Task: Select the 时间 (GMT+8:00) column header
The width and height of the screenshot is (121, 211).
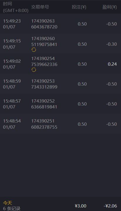Action: click(x=16, y=7)
